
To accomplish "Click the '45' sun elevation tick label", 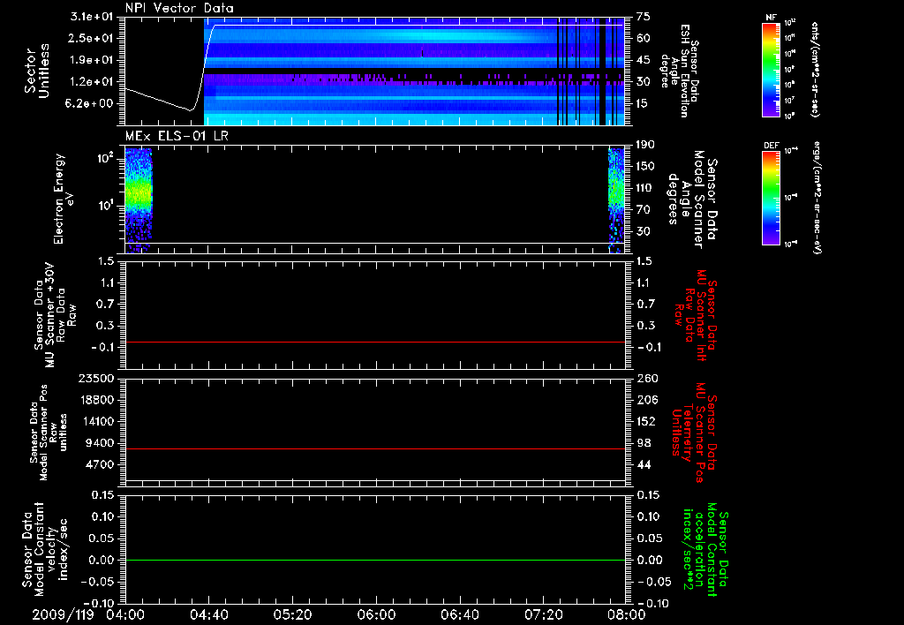I will (644, 60).
